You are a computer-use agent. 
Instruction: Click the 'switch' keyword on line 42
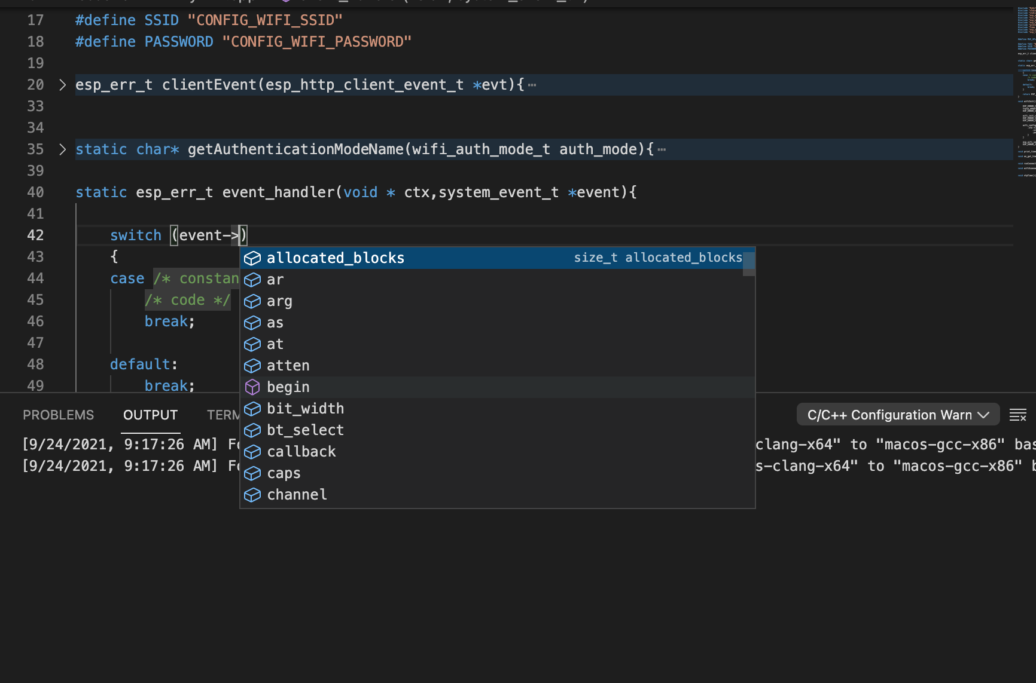[x=136, y=235]
